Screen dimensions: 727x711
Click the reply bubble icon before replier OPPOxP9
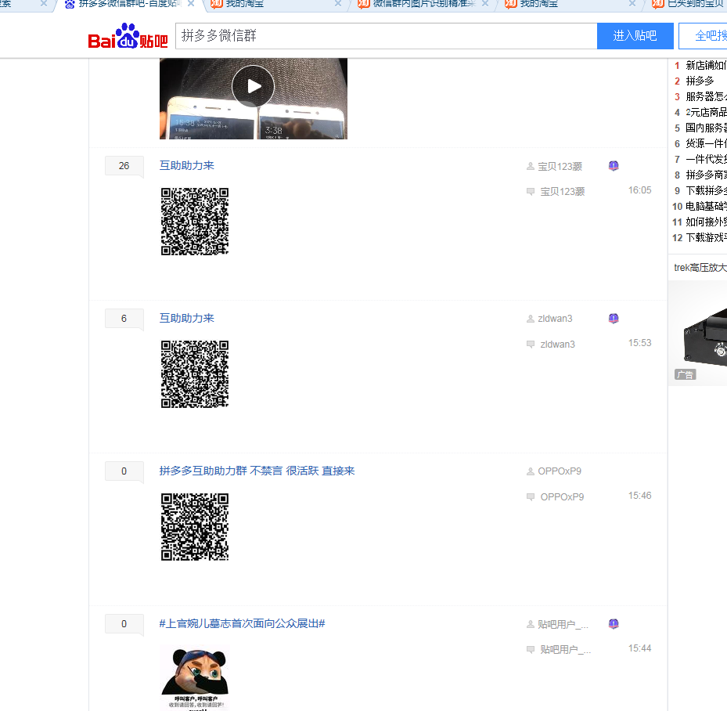pos(531,496)
